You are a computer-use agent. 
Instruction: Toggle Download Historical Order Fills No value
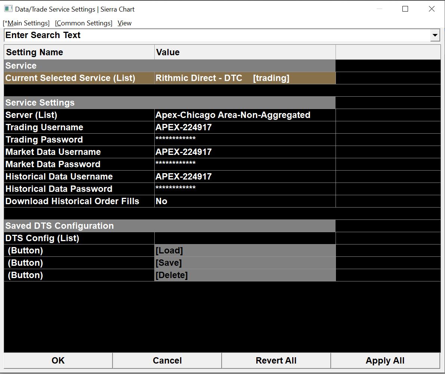pyautogui.click(x=245, y=201)
